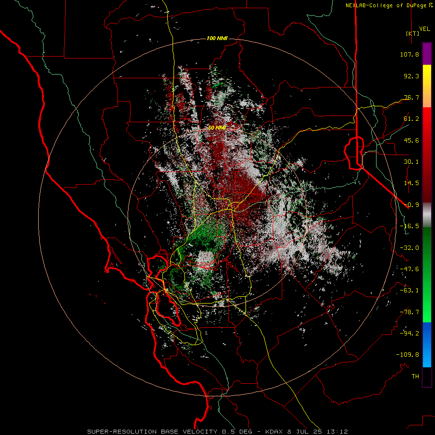Image resolution: width=435 pixels, height=435 pixels.
Task: Select the -94.2 velocity scale value
Action: [409, 333]
